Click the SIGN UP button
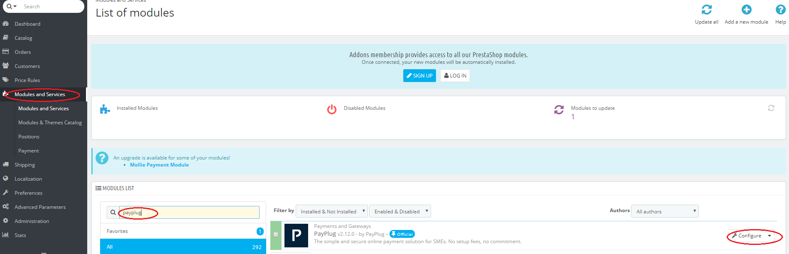This screenshot has width=789, height=254. tap(419, 75)
